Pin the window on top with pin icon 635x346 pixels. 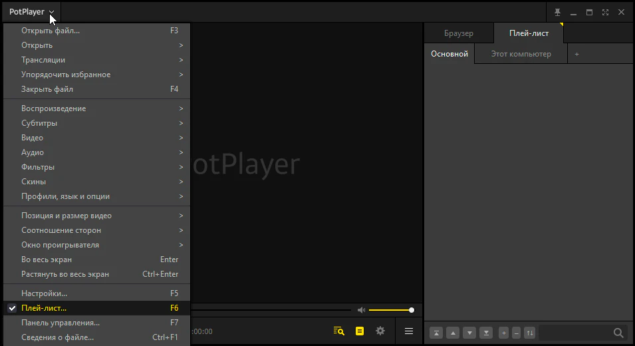[x=557, y=12]
